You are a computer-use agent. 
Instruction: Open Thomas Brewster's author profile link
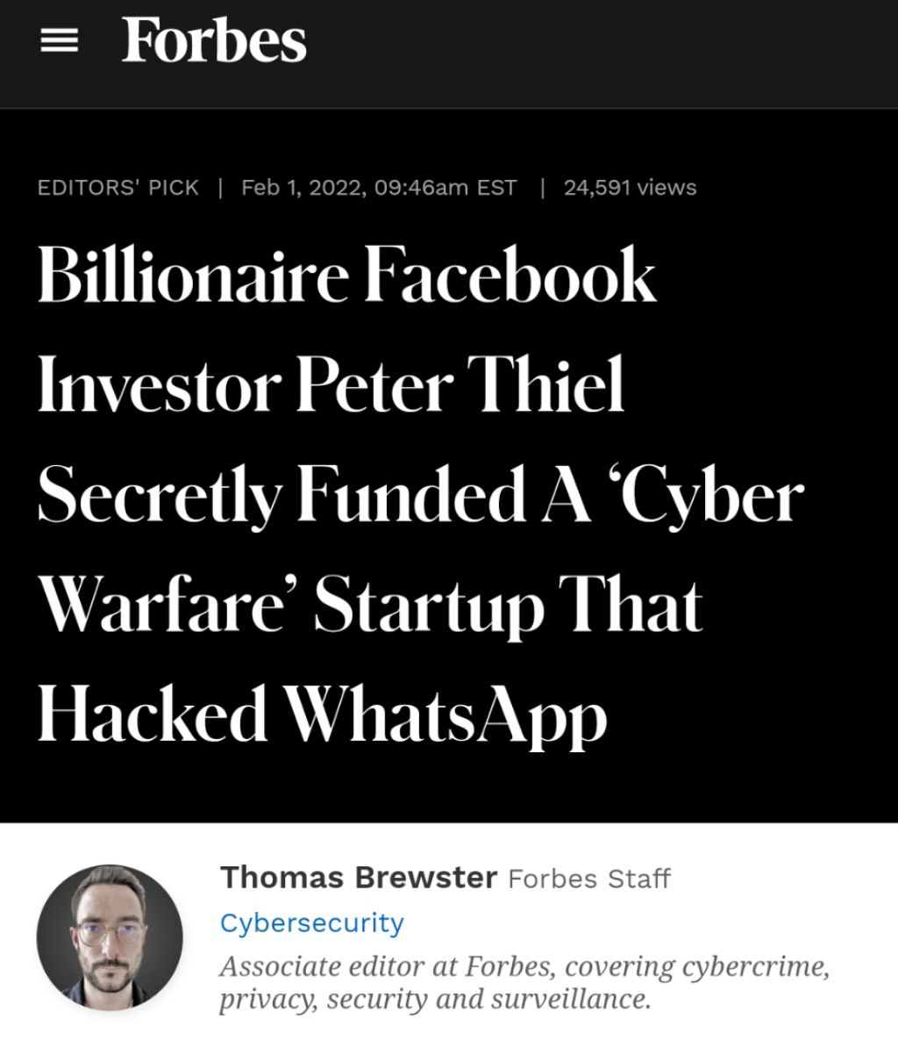(x=358, y=877)
